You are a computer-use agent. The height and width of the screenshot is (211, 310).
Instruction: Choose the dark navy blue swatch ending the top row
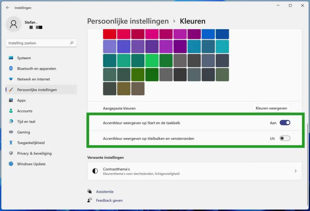click(x=222, y=34)
